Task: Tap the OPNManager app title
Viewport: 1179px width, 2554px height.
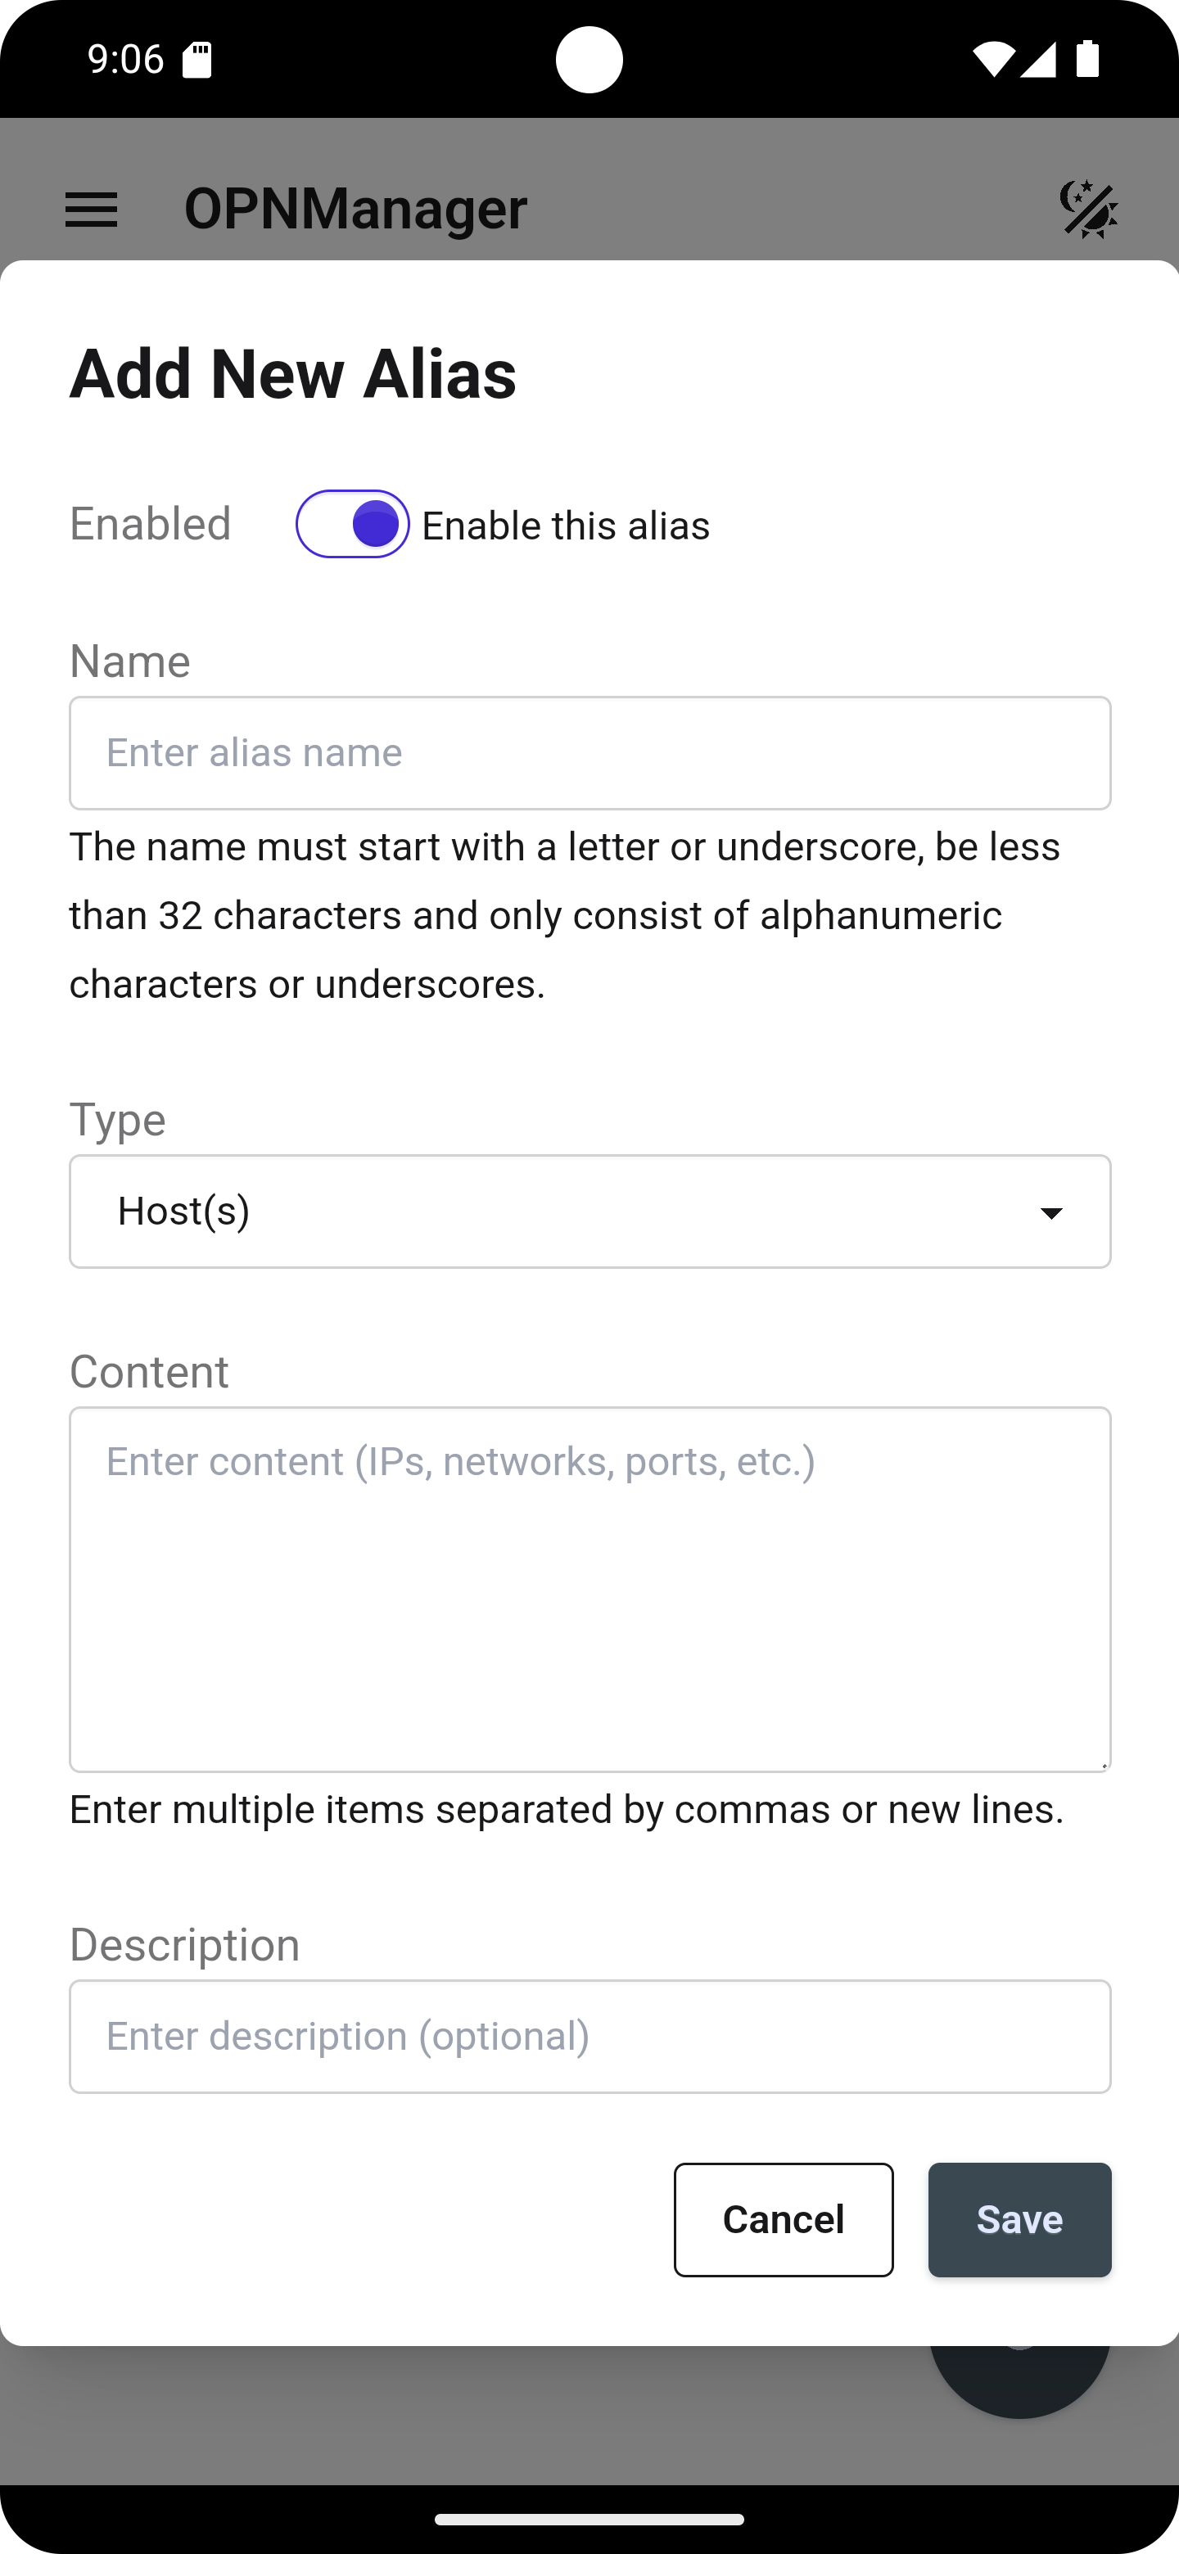Action: (x=355, y=210)
